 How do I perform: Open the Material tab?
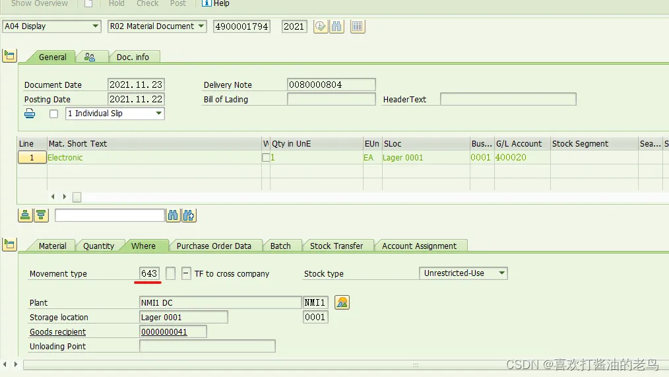tap(53, 246)
